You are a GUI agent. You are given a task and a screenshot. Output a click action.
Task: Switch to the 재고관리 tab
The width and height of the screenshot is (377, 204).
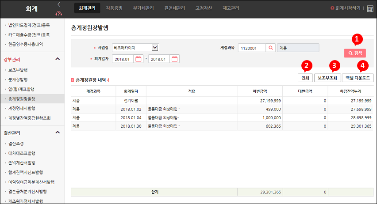[x=231, y=8]
